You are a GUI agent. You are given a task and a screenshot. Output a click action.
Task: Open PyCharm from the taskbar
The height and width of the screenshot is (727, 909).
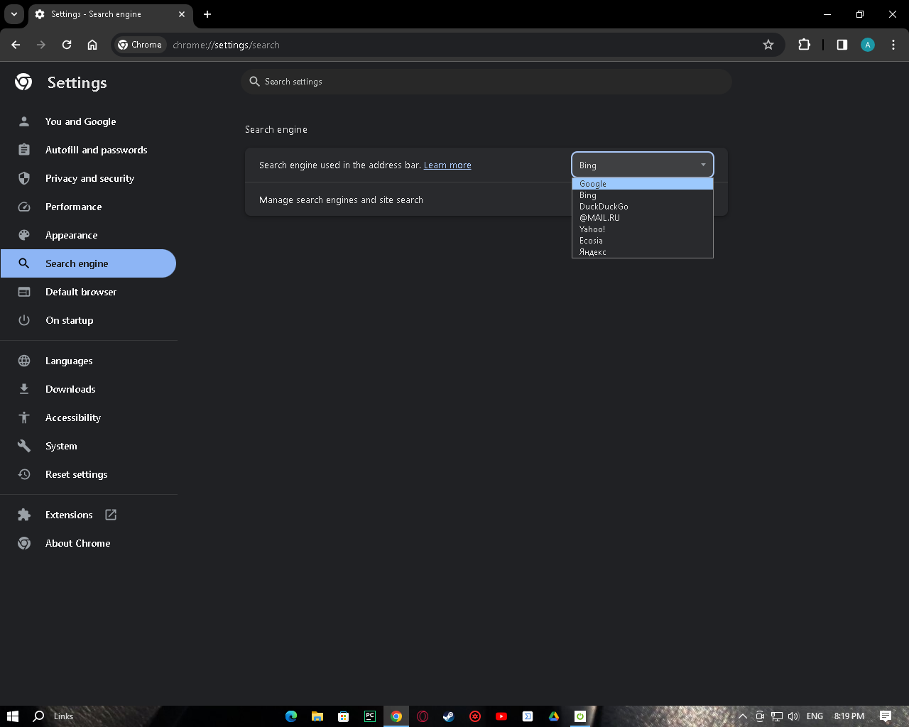click(x=370, y=716)
